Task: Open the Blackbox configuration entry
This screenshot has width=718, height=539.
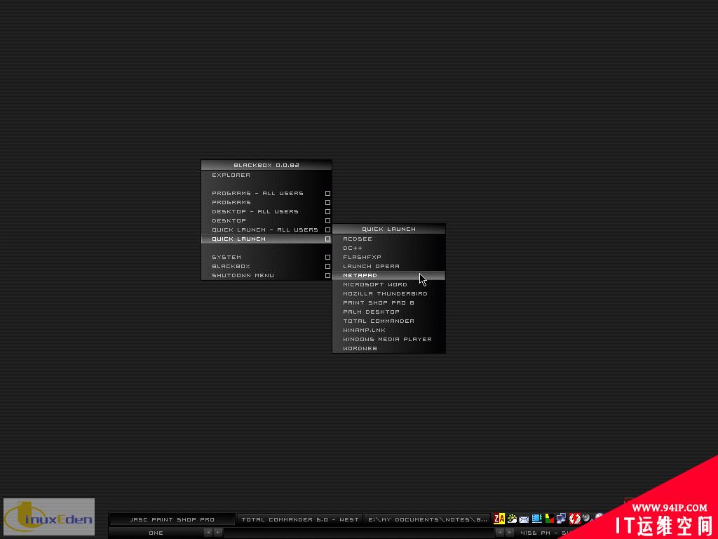Action: point(266,266)
